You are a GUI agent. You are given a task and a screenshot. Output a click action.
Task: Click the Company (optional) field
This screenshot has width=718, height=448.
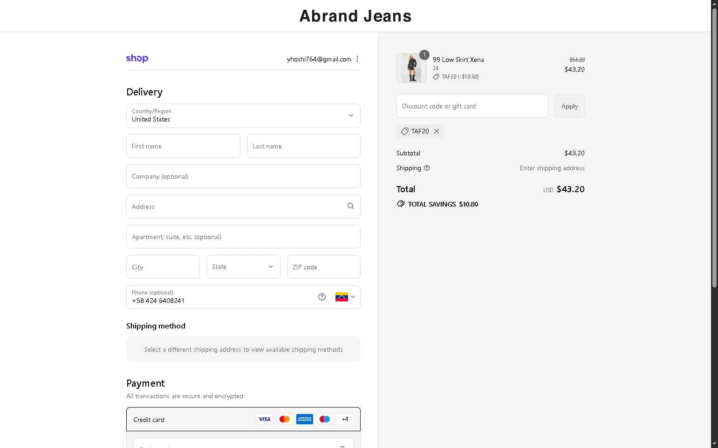pos(243,176)
